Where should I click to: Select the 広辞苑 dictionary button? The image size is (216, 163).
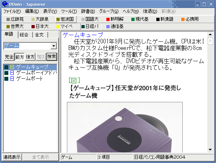(x=15, y=19)
